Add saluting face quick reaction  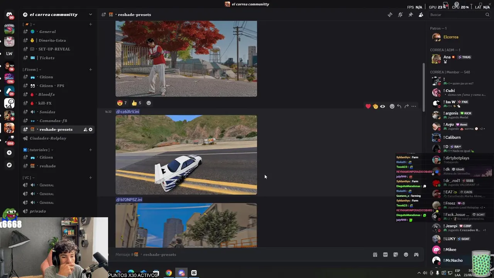click(375, 106)
